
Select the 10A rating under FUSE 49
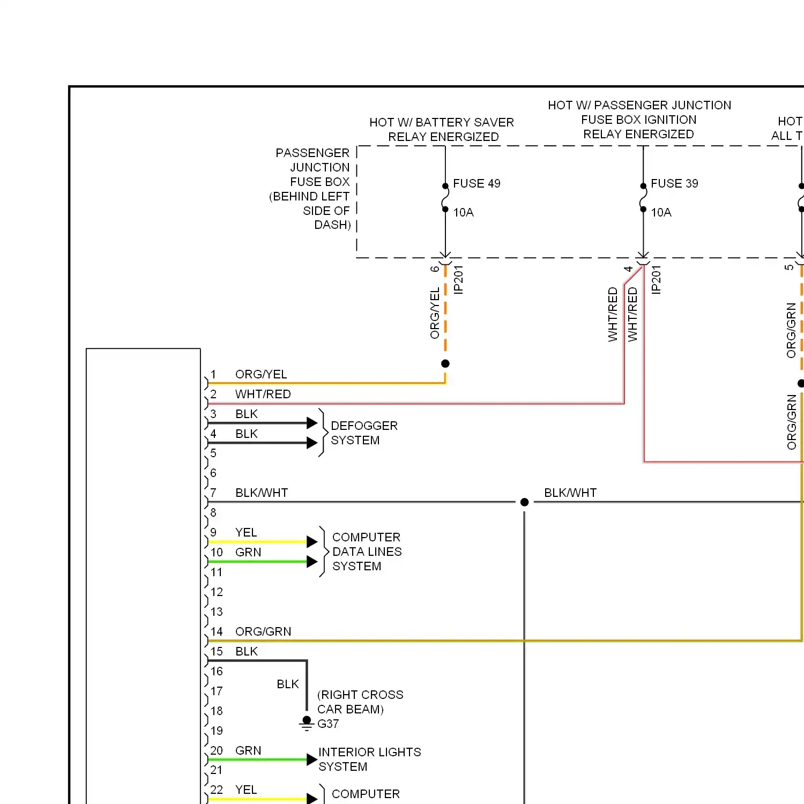pos(463,212)
